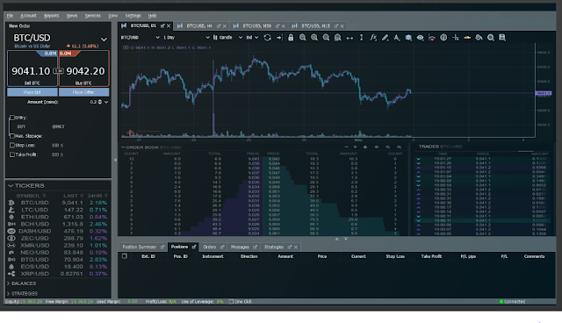The image size is (562, 323).
Task: Click the plus icon in Order Book header
Action: pos(355,147)
